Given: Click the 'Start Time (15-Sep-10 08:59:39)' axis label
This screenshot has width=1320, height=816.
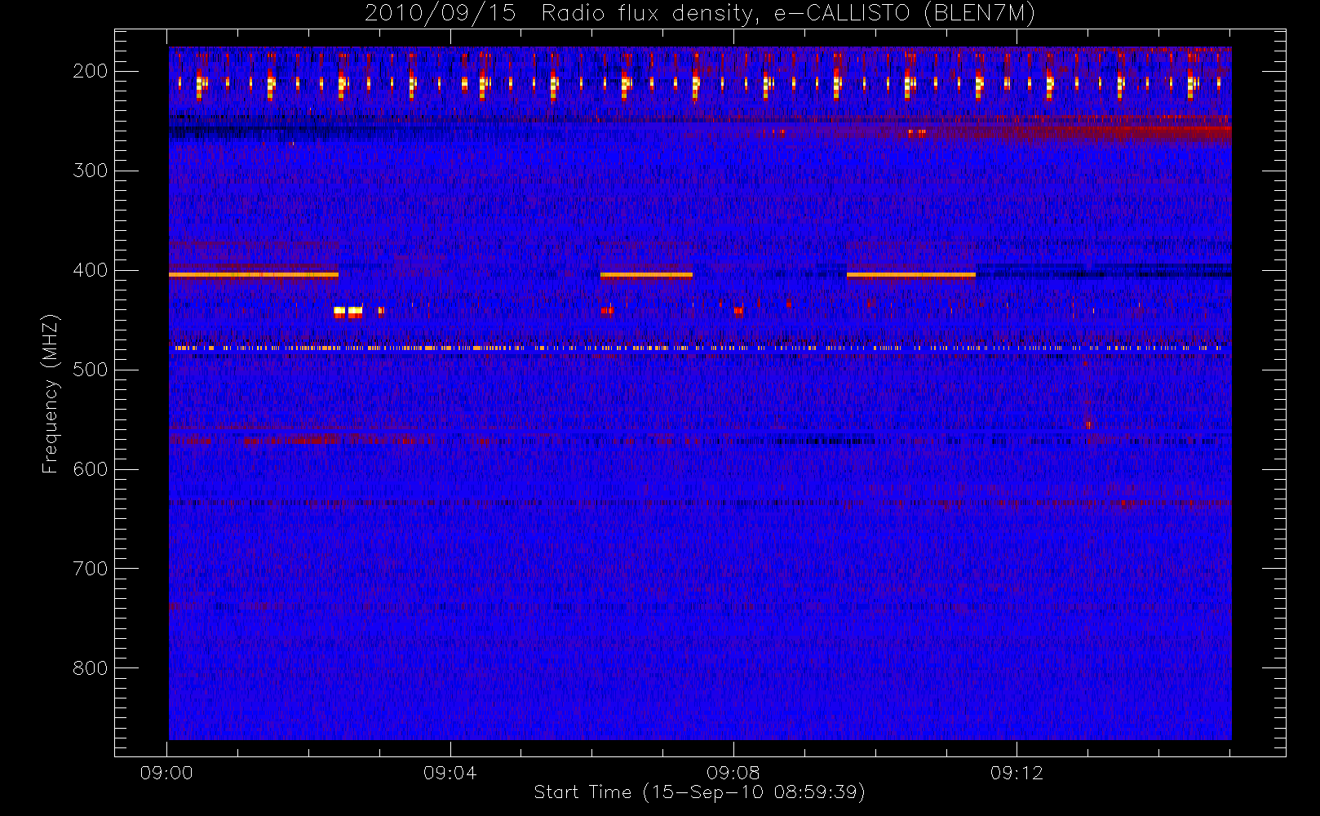Looking at the screenshot, I should 699,792.
